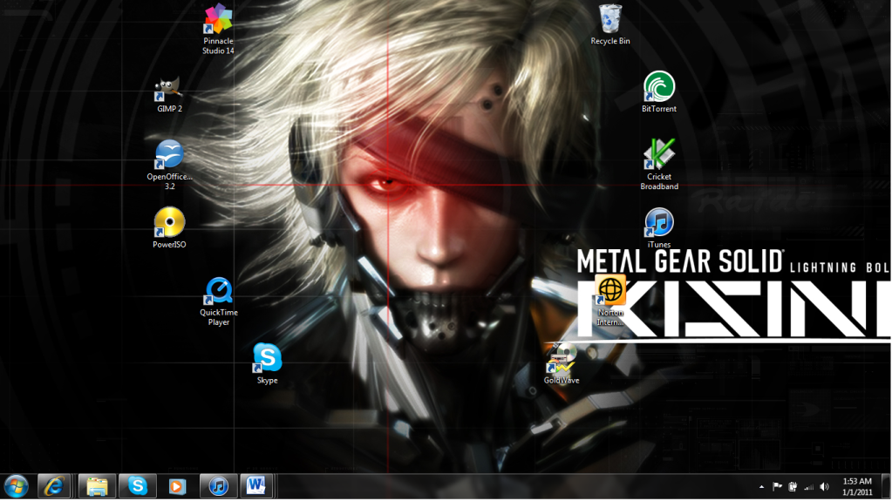Open Windows Media Player taskbar icon

(177, 487)
